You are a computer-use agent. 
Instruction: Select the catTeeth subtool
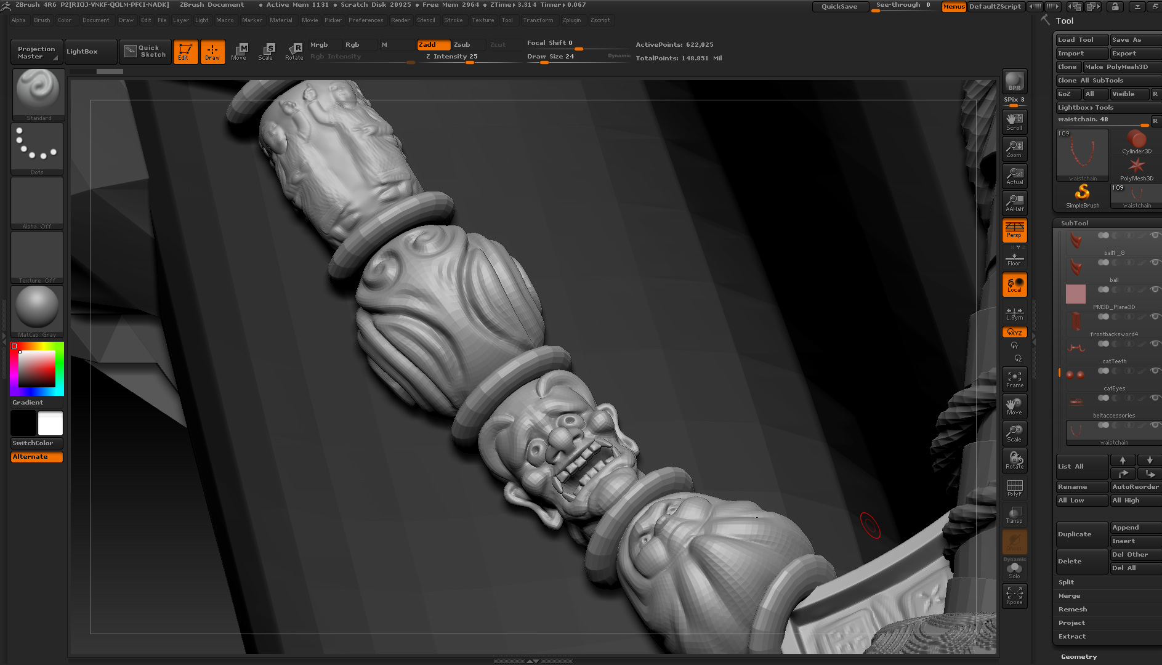tap(1113, 352)
